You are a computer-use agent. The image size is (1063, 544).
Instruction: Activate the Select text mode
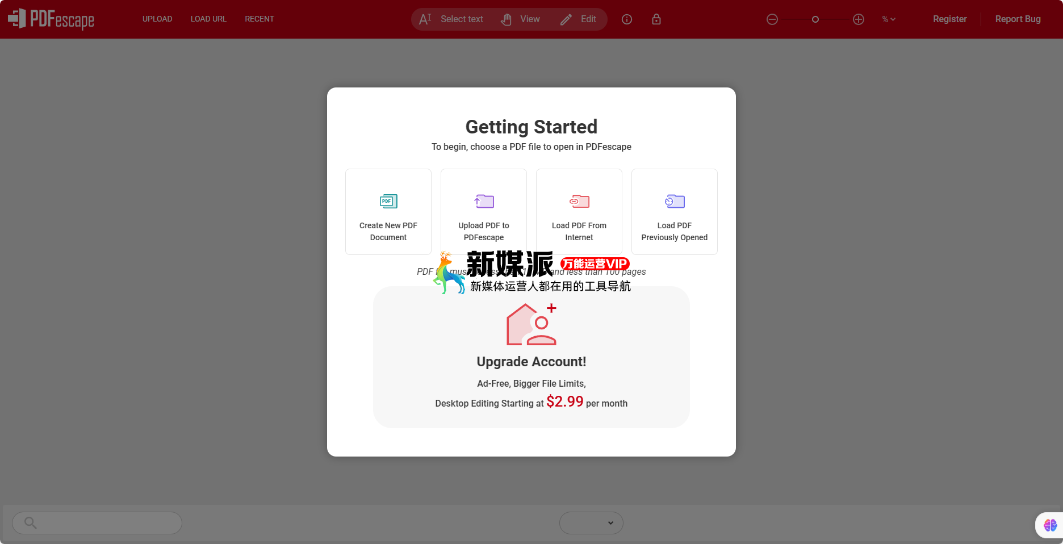(x=451, y=19)
